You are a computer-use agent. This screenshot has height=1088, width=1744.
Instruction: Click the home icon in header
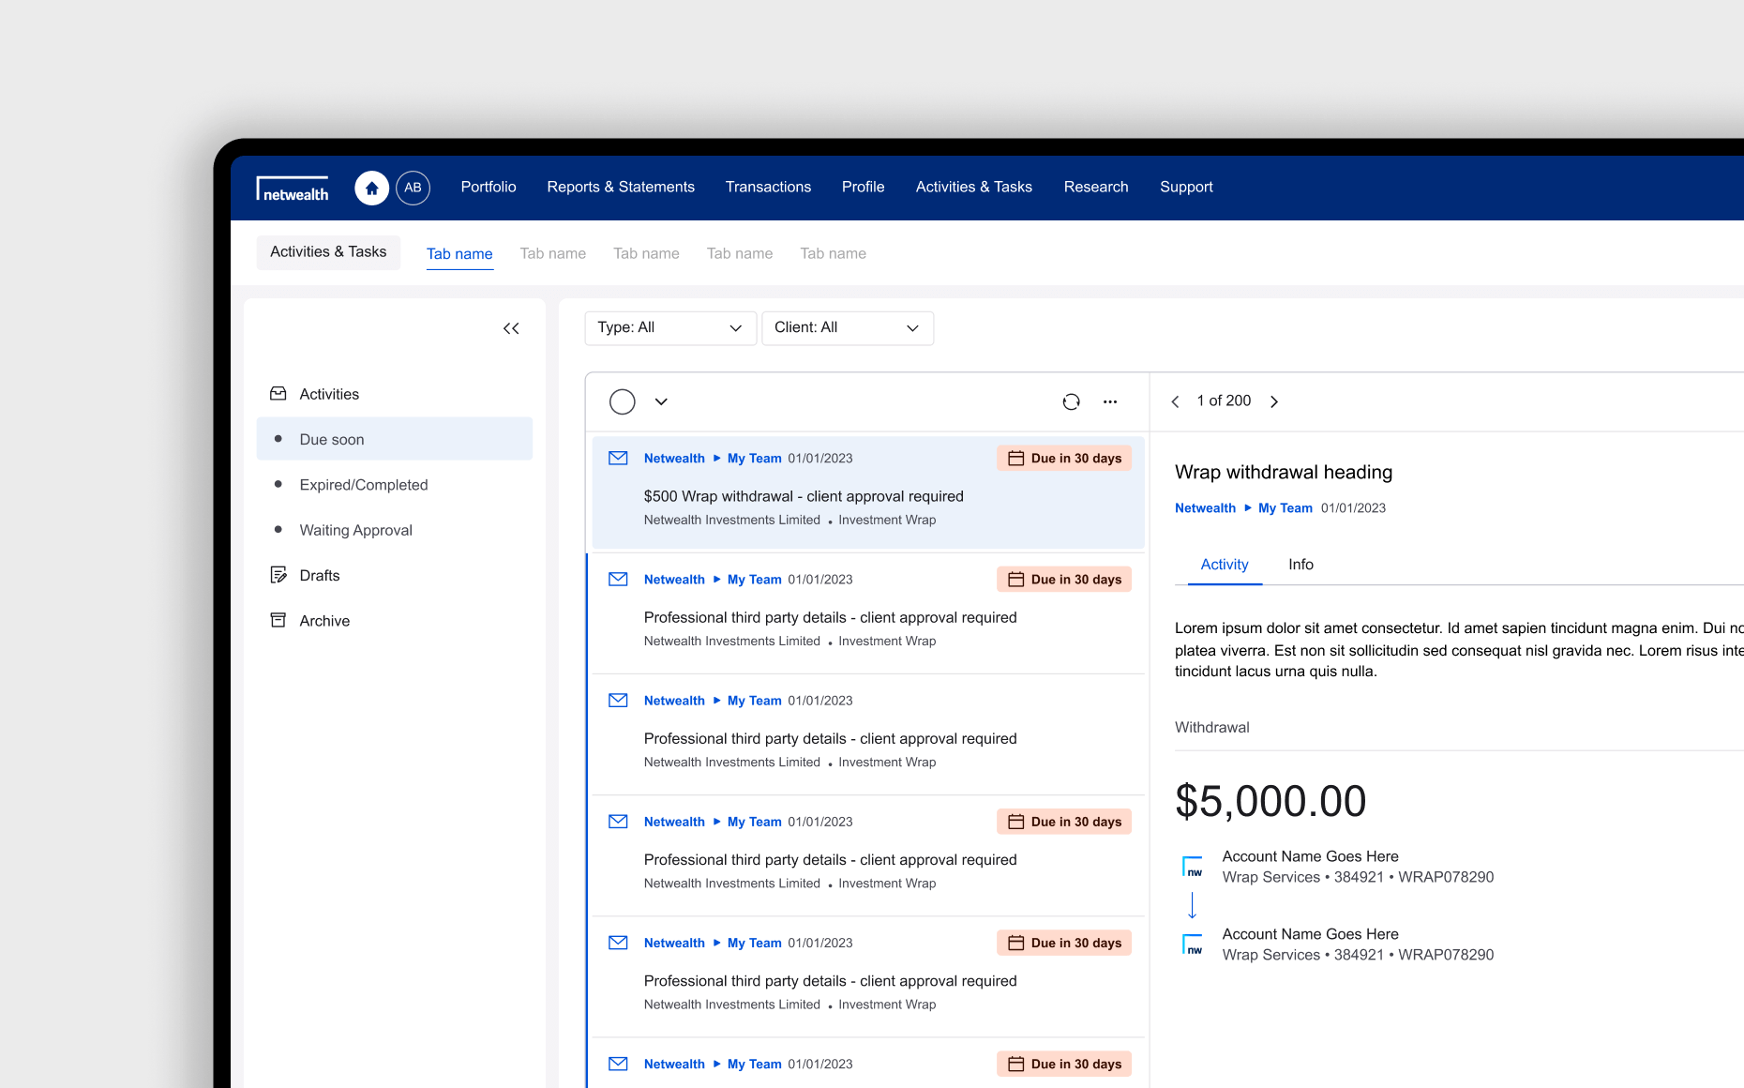tap(371, 188)
